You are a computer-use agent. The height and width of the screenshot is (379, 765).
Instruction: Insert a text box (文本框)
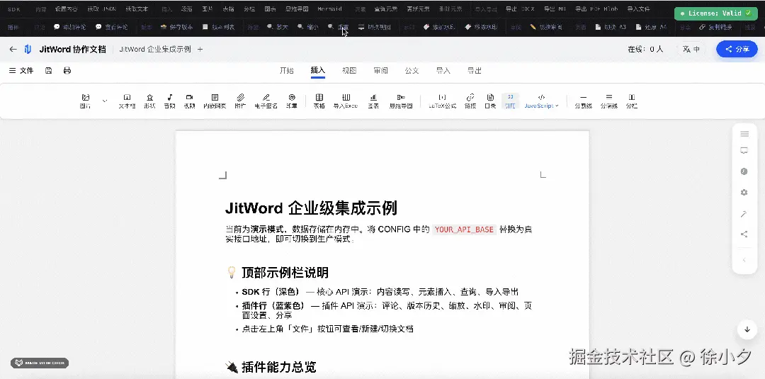tap(127, 101)
